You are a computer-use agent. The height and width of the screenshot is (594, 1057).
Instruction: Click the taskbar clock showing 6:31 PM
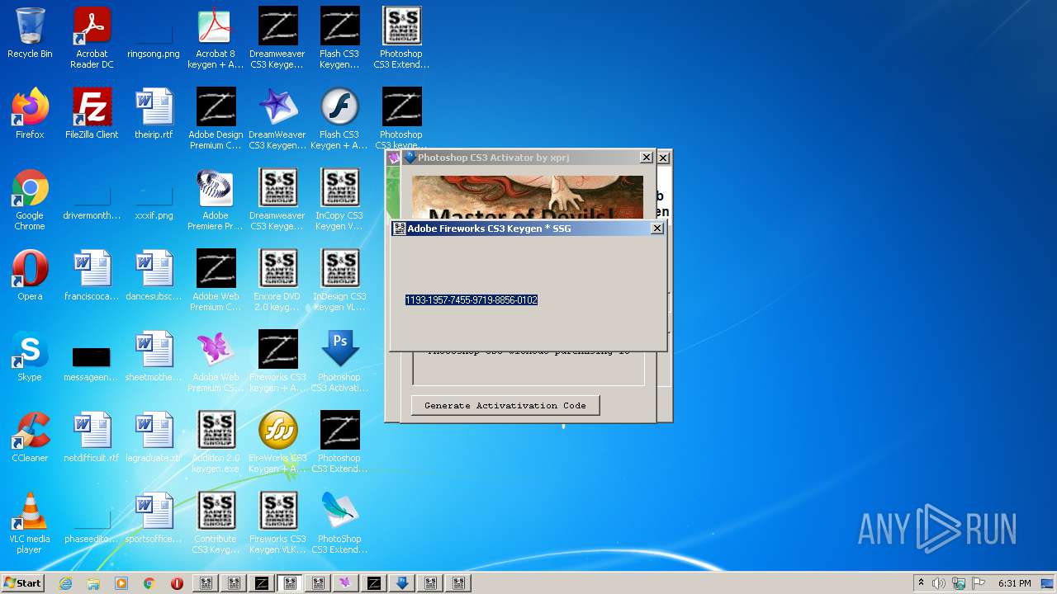click(1014, 583)
